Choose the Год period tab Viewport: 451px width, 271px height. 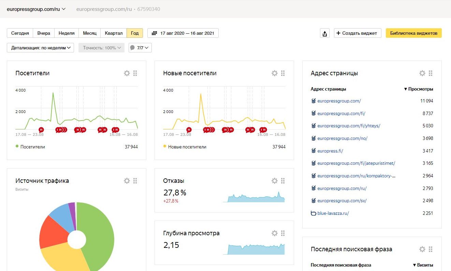[x=135, y=33]
